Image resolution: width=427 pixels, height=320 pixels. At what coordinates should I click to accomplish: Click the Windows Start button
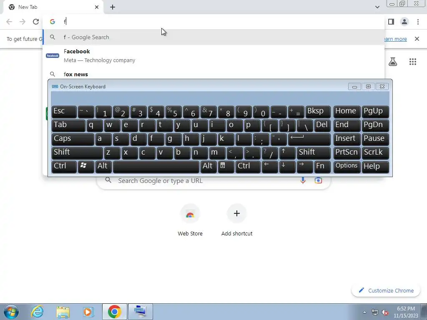(11, 312)
